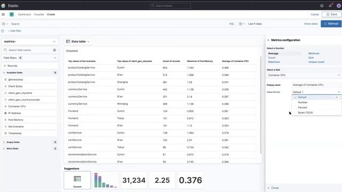
Task: Click the user avatar icon
Action: click(x=339, y=6)
